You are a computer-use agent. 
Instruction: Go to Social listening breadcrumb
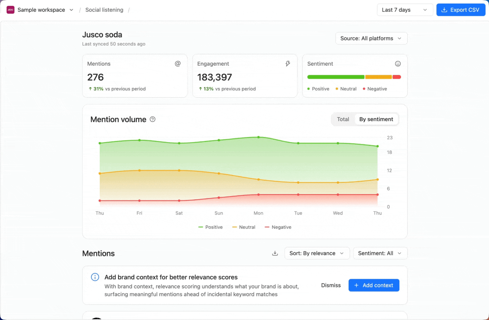click(x=104, y=10)
